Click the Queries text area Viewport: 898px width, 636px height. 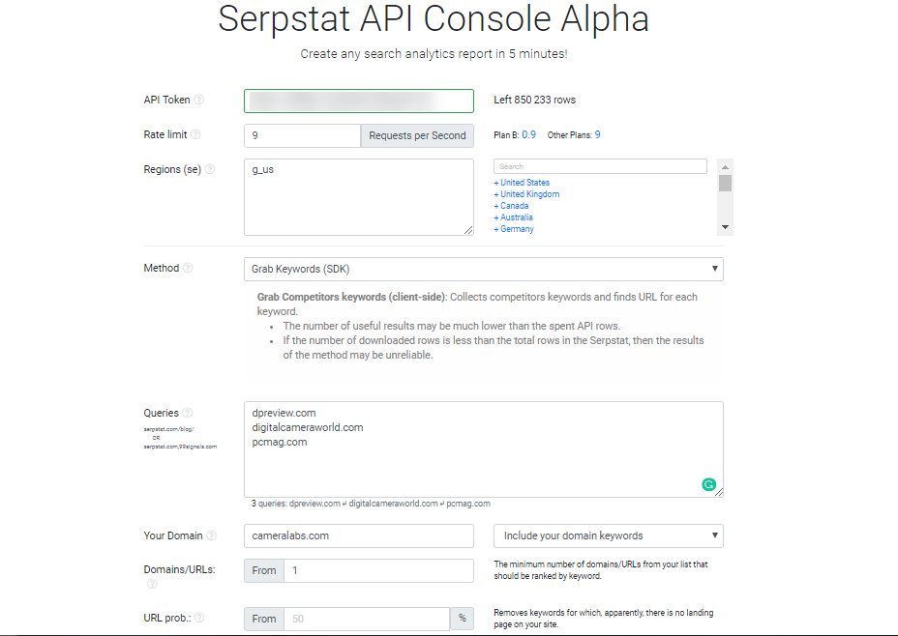pyautogui.click(x=484, y=449)
